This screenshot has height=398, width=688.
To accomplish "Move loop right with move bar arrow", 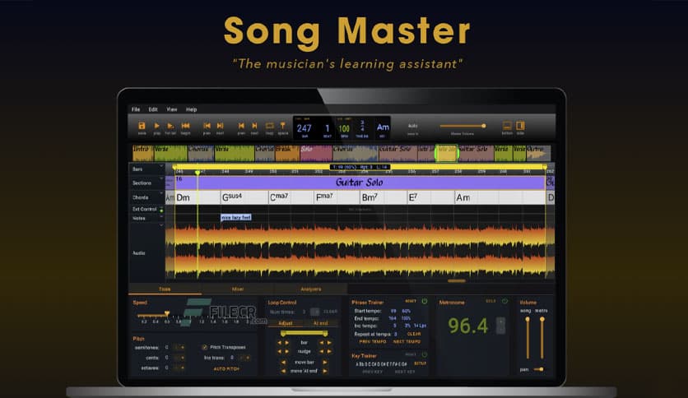I will tap(325, 363).
